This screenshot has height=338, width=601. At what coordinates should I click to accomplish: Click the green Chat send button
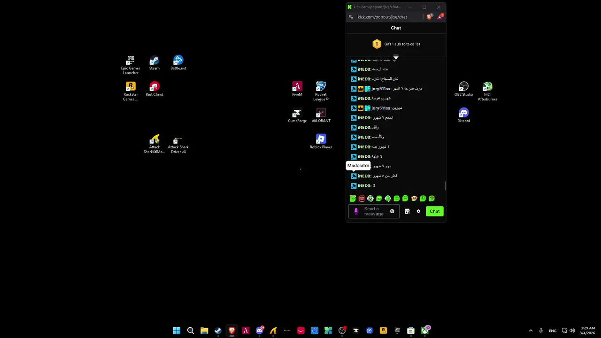tap(435, 211)
